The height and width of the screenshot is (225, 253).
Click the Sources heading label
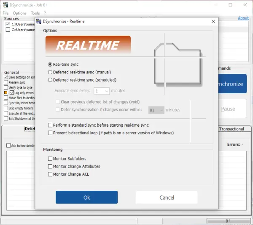pyautogui.click(x=12, y=19)
